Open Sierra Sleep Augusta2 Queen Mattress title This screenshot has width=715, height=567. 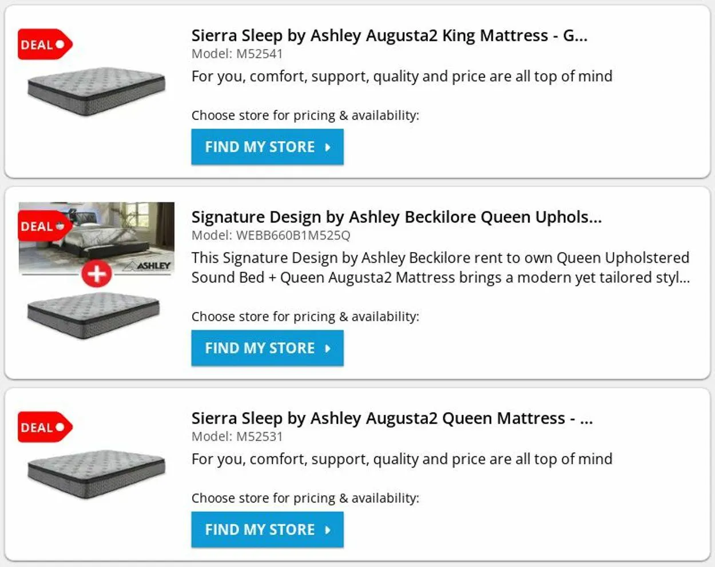pyautogui.click(x=392, y=418)
